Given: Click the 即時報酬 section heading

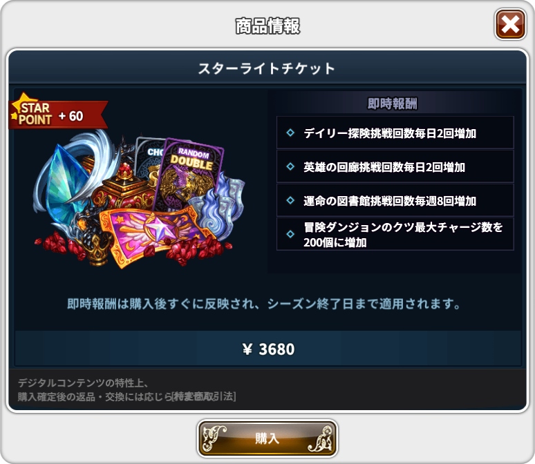Looking at the screenshot, I should pyautogui.click(x=392, y=104).
